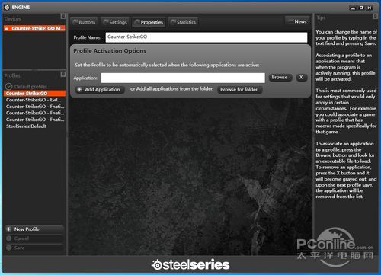The image size is (381, 275).
Task: Collapse the Profiles panel corner icon
Action: coord(63,74)
